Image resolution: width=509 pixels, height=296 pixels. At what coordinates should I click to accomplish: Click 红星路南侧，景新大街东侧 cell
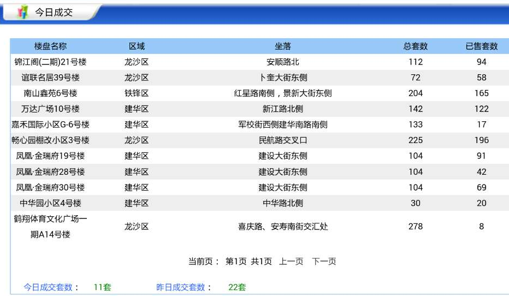(x=283, y=93)
